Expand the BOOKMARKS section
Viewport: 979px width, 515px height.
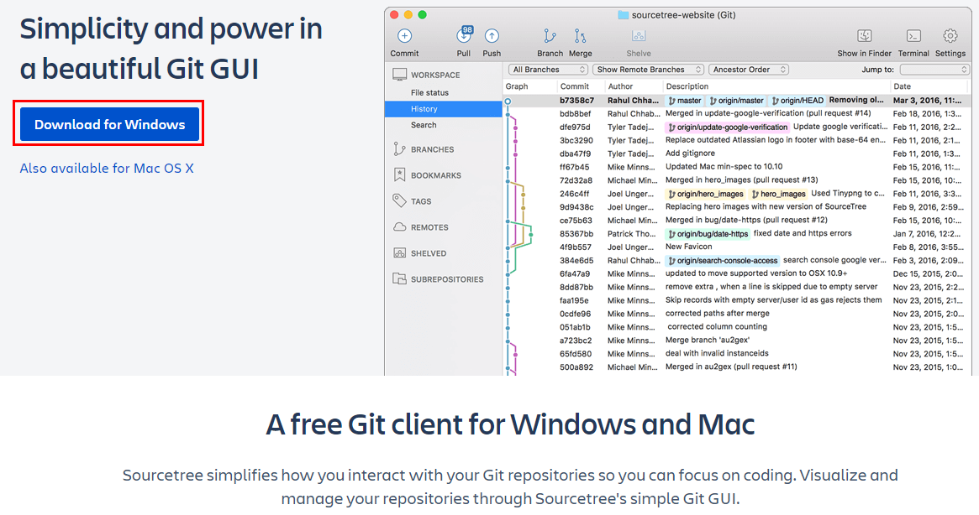pos(436,176)
